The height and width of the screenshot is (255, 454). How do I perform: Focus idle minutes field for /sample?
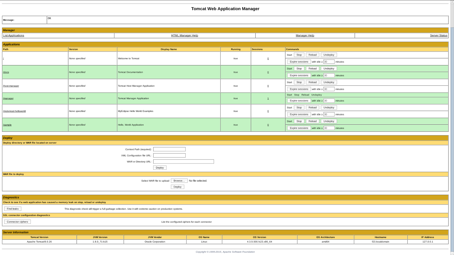click(329, 128)
